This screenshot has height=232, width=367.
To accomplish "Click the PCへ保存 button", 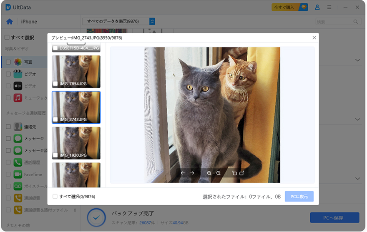I will [x=334, y=217].
